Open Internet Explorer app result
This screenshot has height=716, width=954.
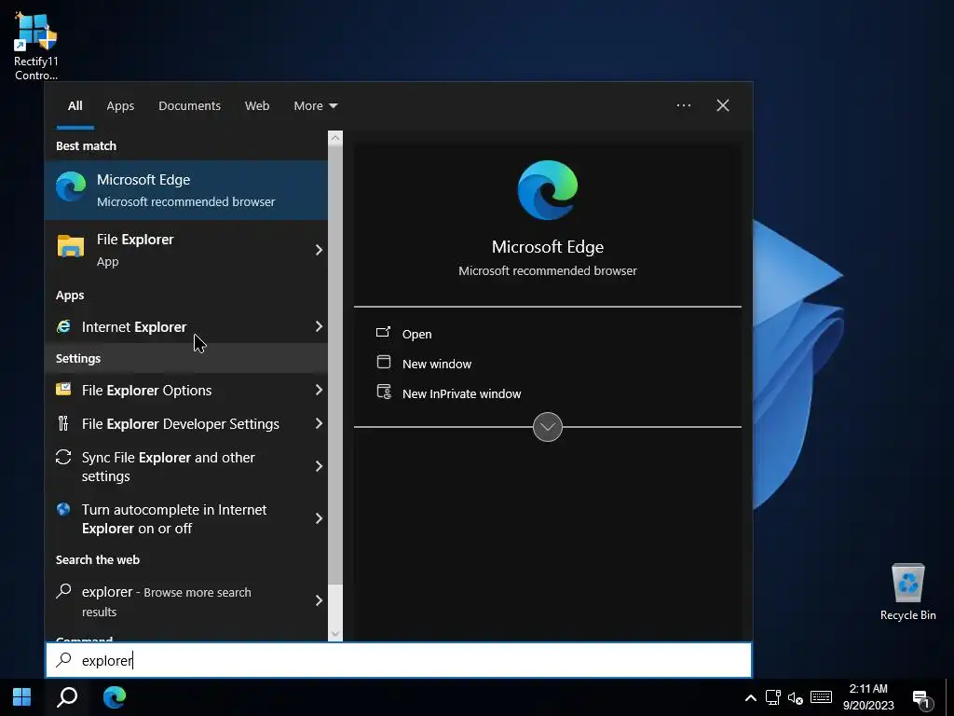(186, 327)
